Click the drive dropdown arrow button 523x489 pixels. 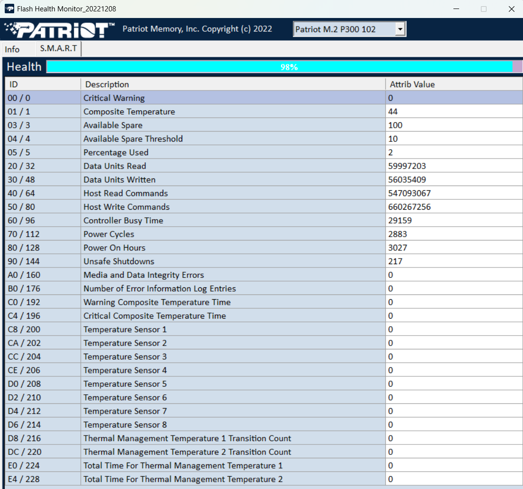click(400, 29)
